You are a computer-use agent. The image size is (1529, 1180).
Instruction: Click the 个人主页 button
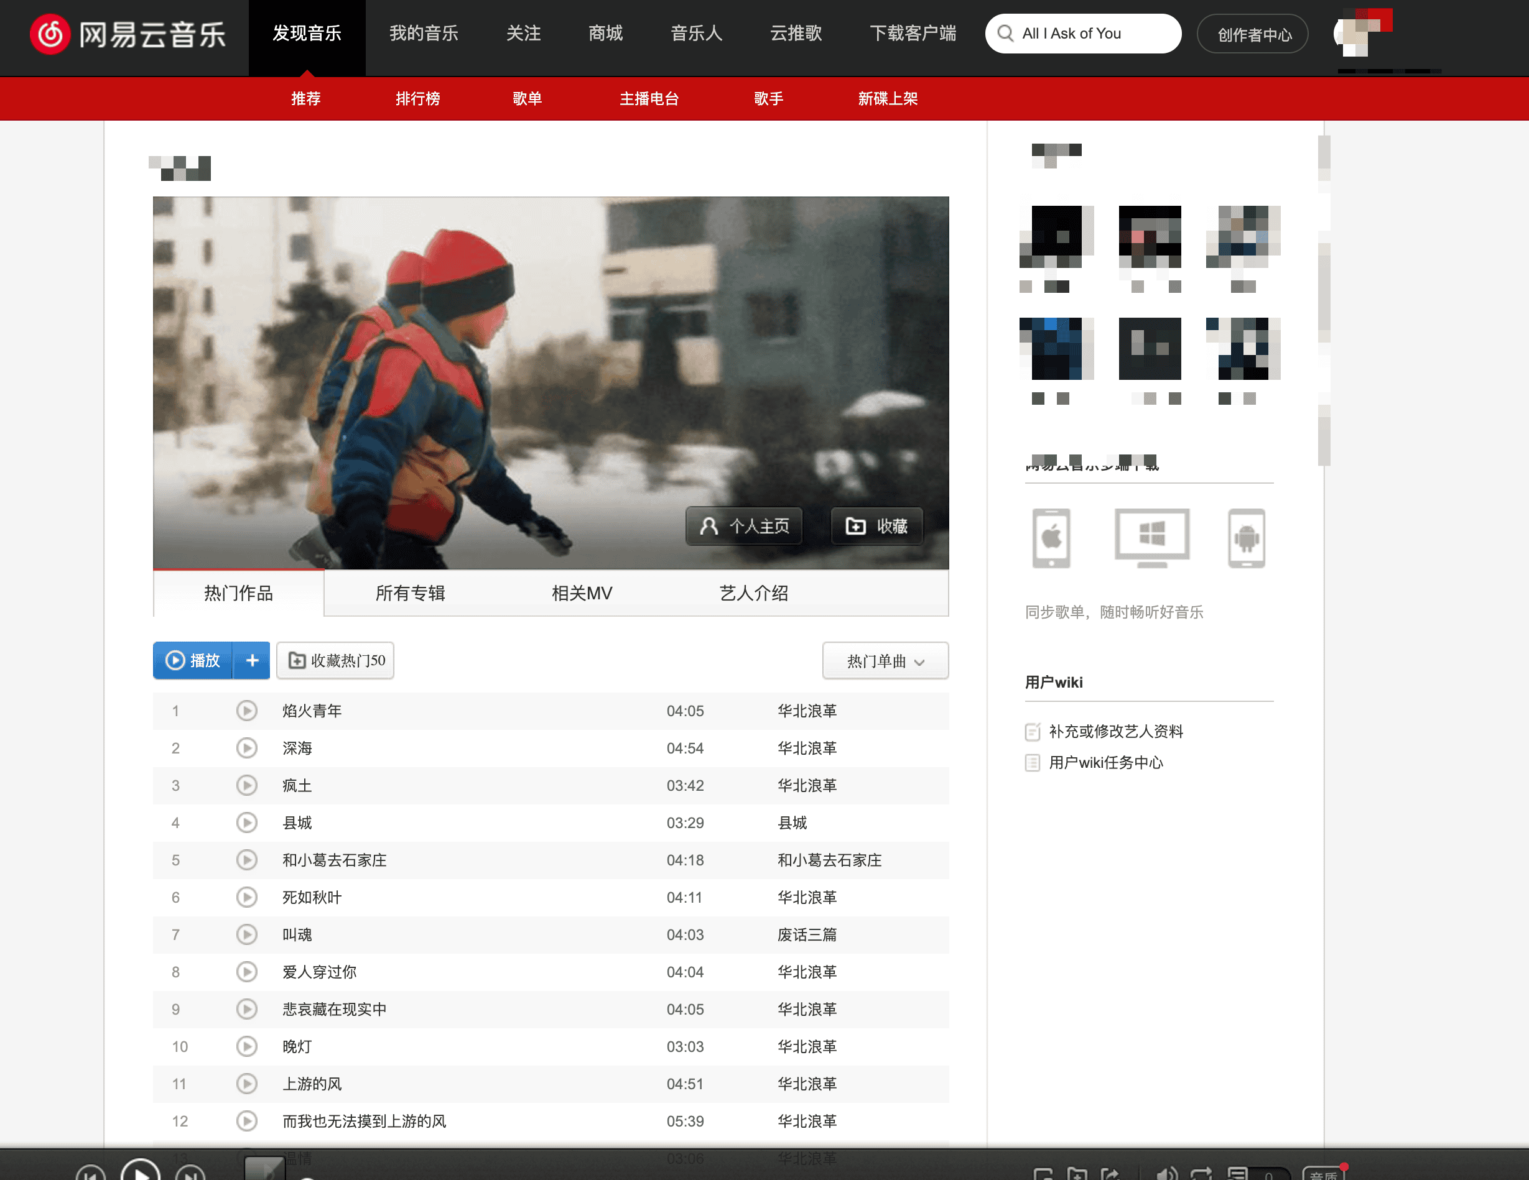pyautogui.click(x=744, y=525)
